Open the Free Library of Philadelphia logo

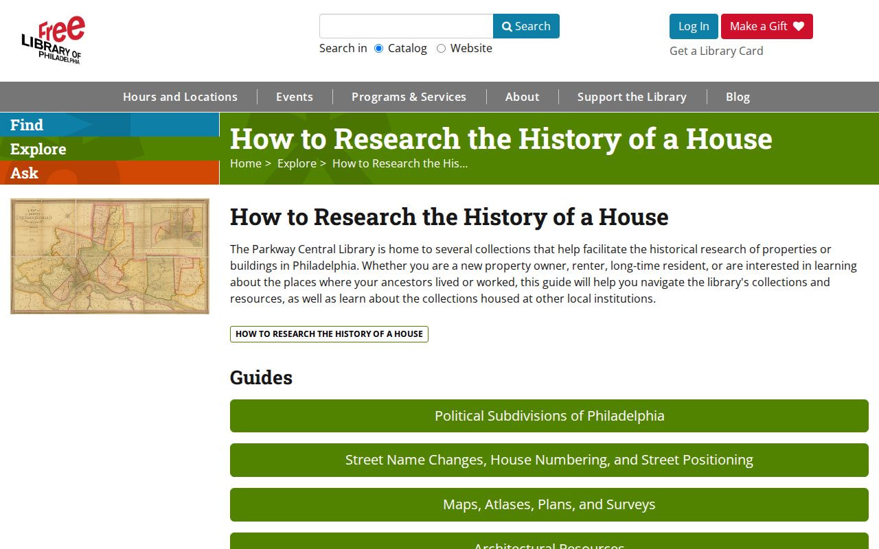(53, 40)
